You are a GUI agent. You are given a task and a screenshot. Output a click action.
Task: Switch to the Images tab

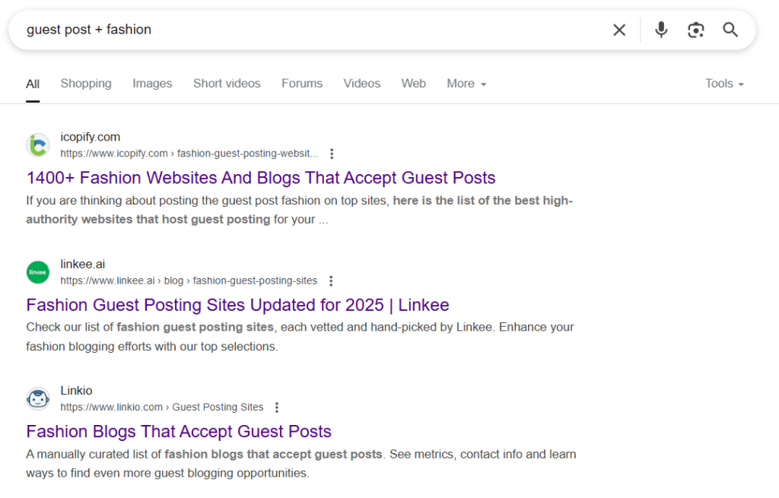152,84
